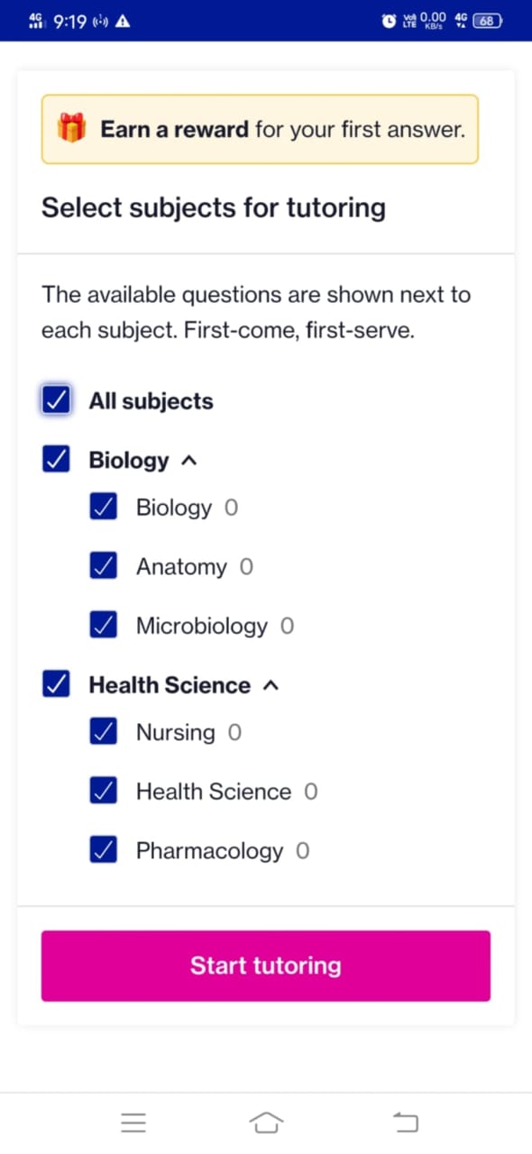Tap the Android back navigation icon
Viewport: 532px width, 1154px height.
[x=407, y=1122]
